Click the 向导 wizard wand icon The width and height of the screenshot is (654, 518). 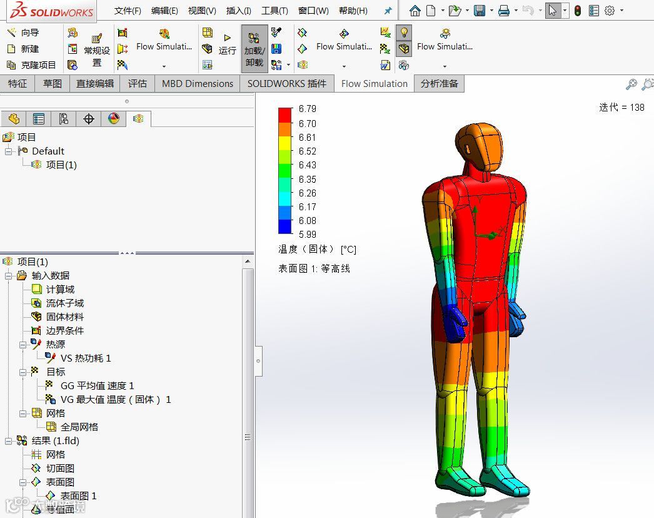(x=12, y=32)
